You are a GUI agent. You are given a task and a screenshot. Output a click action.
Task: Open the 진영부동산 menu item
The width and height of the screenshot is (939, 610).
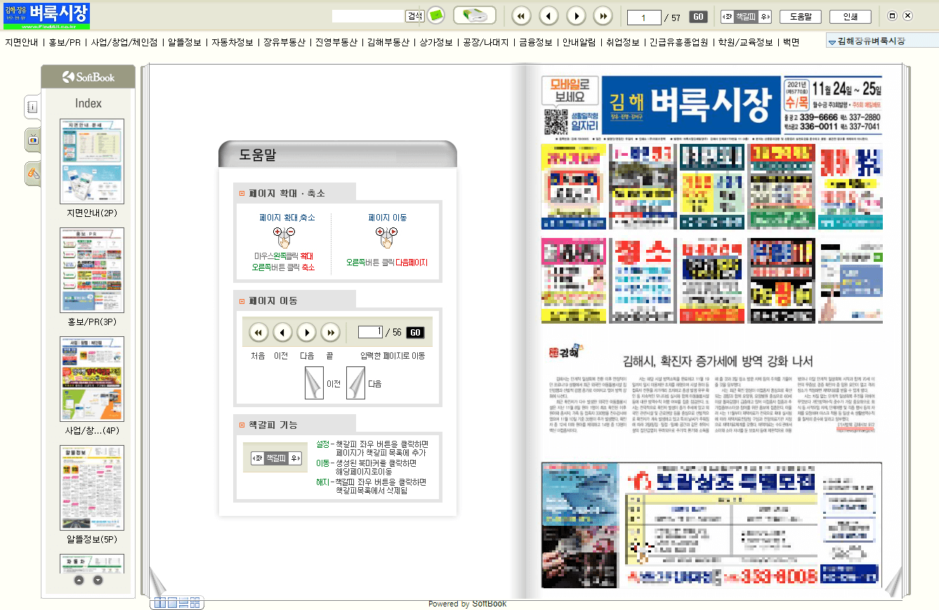336,42
